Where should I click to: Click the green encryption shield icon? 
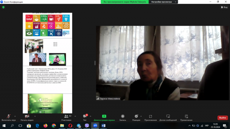click(x=3, y=7)
